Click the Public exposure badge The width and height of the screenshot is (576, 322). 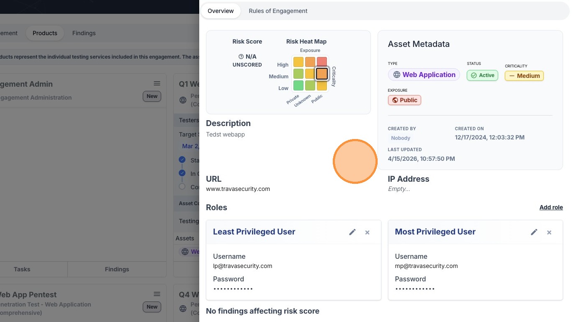coord(404,100)
